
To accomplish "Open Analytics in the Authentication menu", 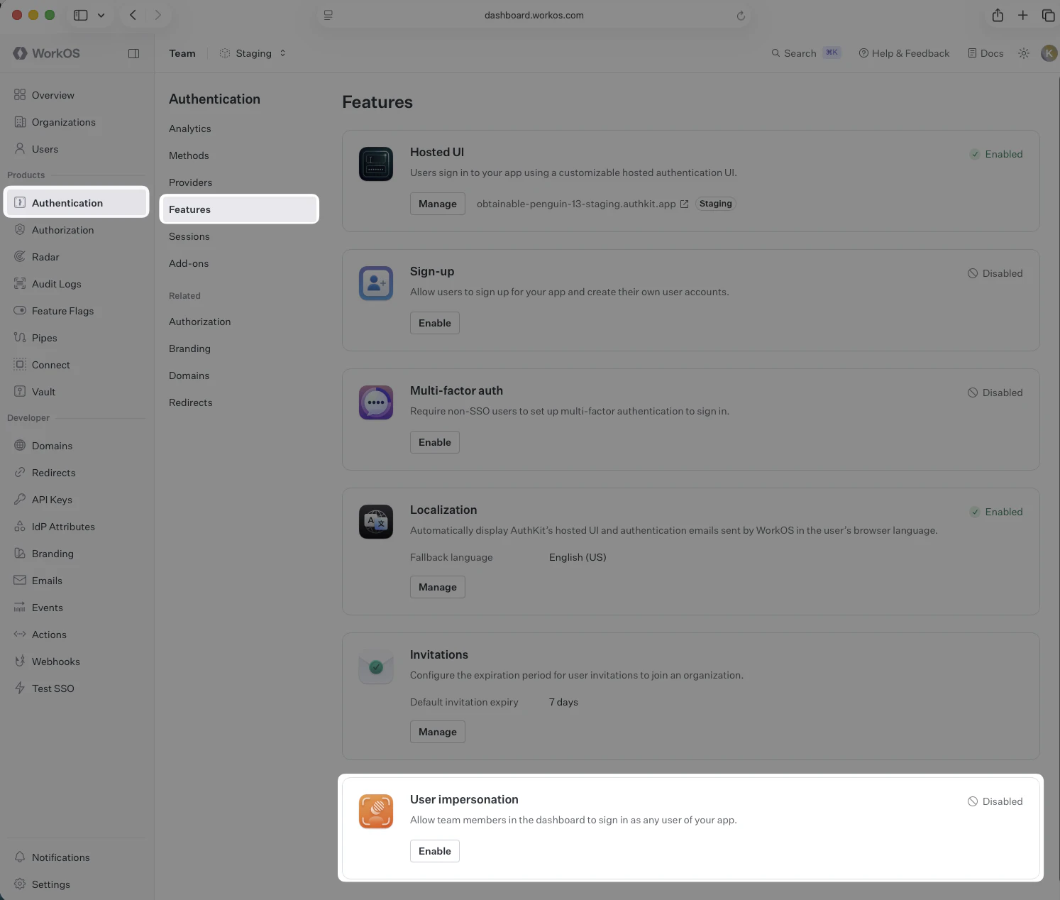I will 190,128.
